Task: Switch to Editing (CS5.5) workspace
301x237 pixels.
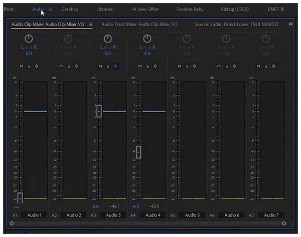Action: tap(235, 9)
